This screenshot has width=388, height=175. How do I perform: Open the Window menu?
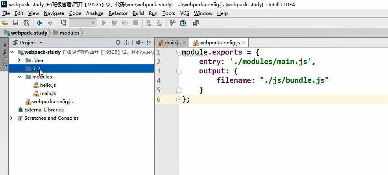pyautogui.click(x=203, y=13)
